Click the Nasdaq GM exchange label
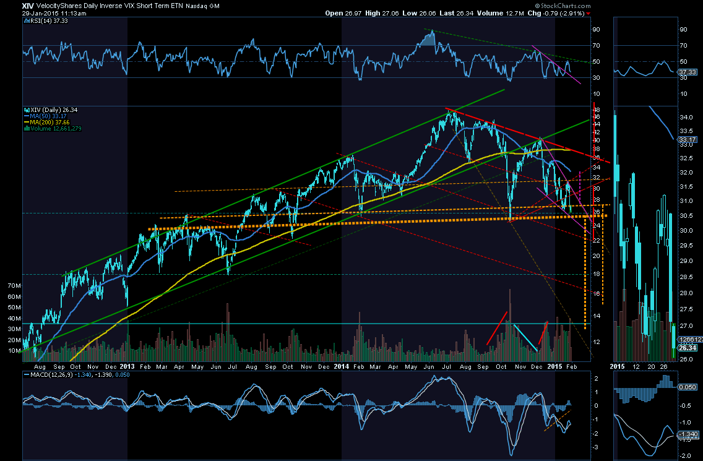The width and height of the screenshot is (703, 461). coord(202,6)
